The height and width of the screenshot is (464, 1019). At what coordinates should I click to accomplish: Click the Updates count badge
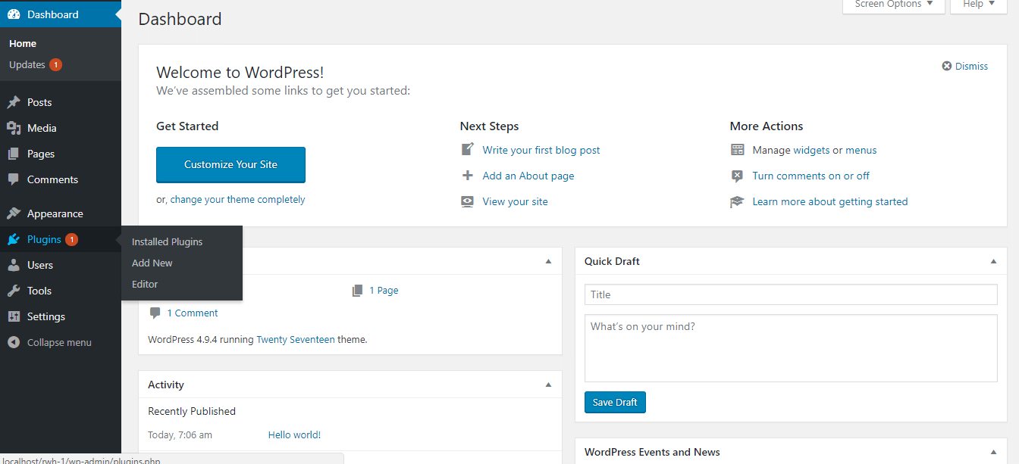[56, 64]
